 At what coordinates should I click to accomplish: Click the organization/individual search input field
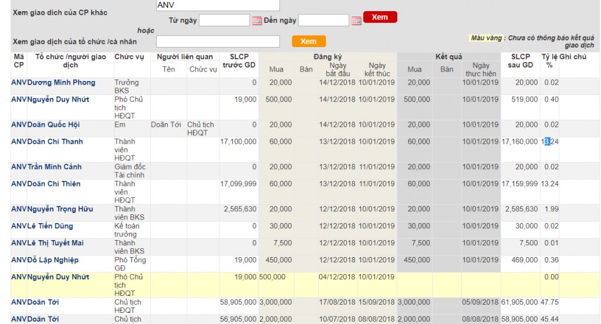pos(218,41)
